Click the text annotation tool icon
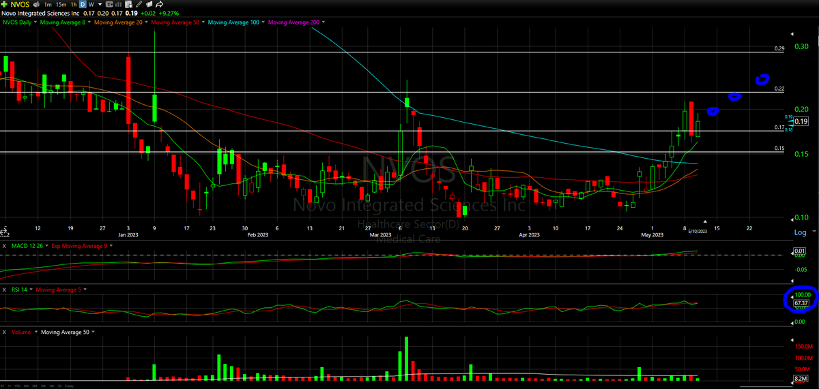 click(x=109, y=5)
